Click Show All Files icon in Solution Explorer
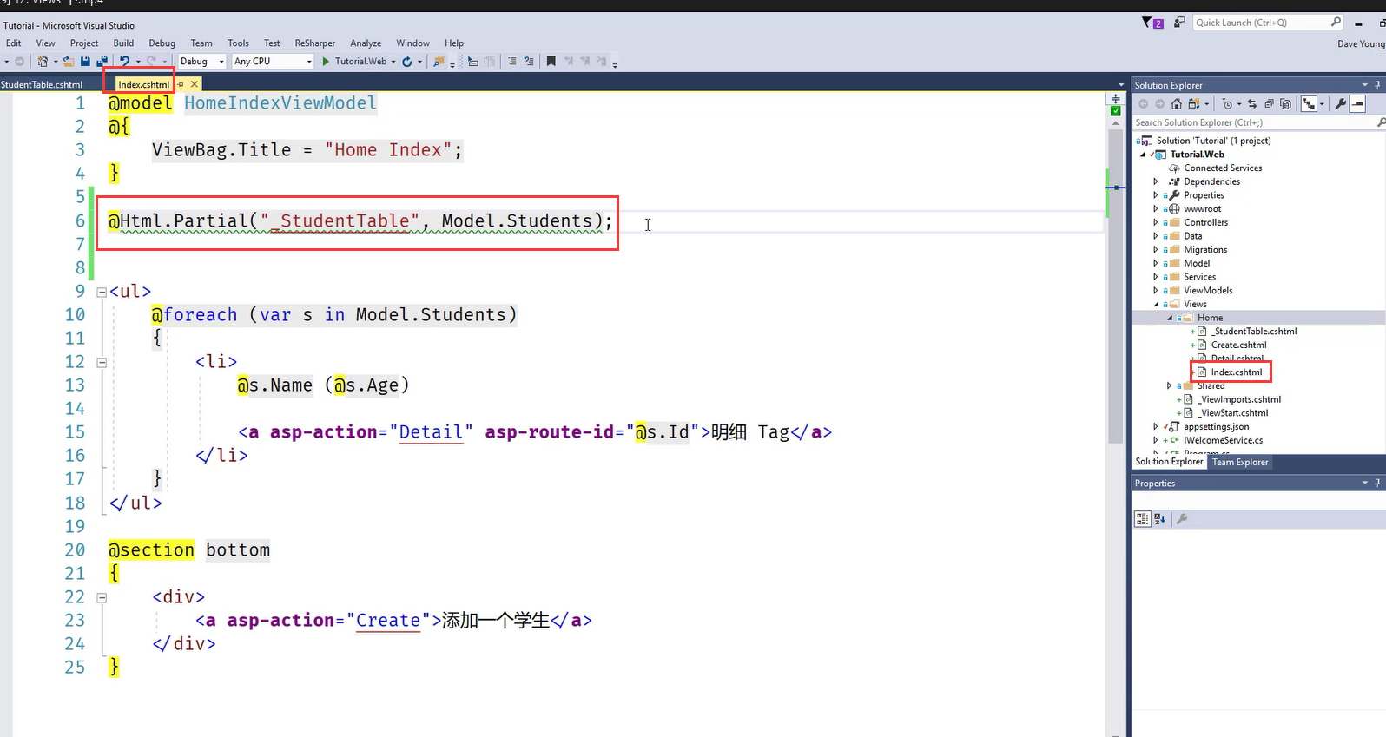 1285,103
